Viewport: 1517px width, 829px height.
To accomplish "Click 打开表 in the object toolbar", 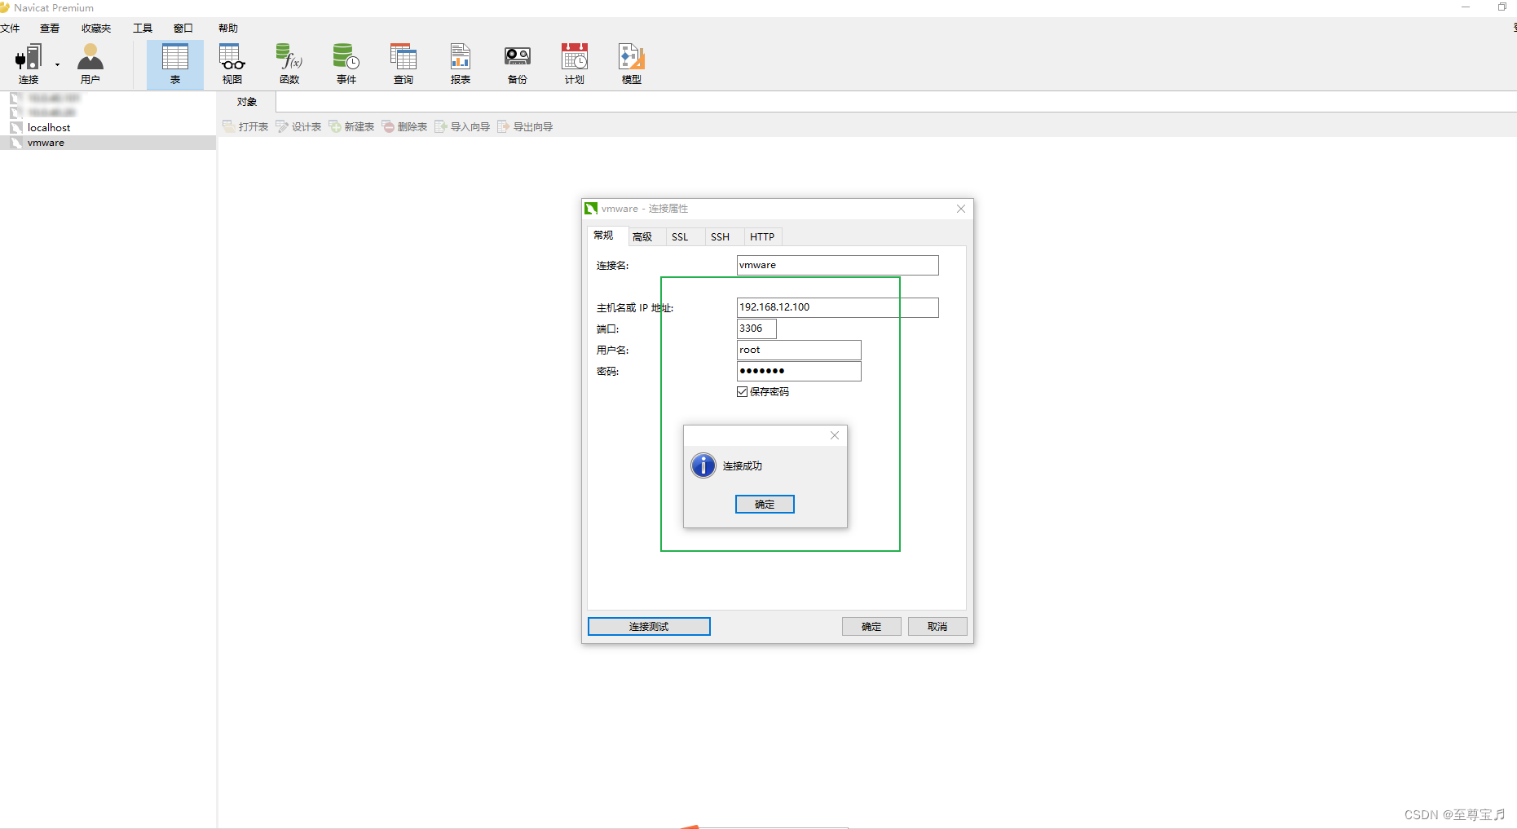I will click(x=245, y=126).
